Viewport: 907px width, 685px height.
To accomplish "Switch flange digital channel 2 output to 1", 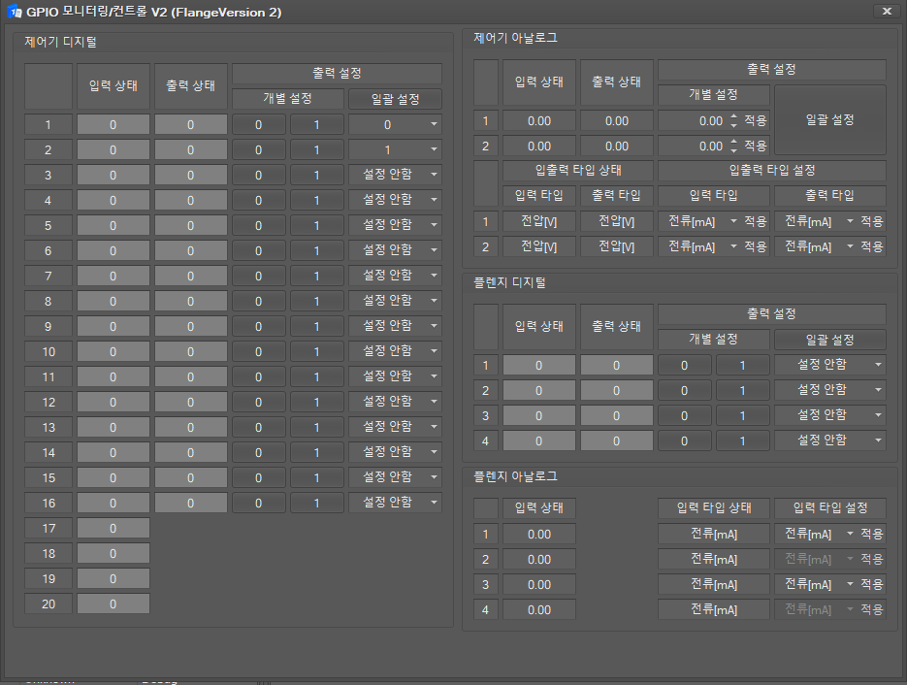I will [x=742, y=389].
